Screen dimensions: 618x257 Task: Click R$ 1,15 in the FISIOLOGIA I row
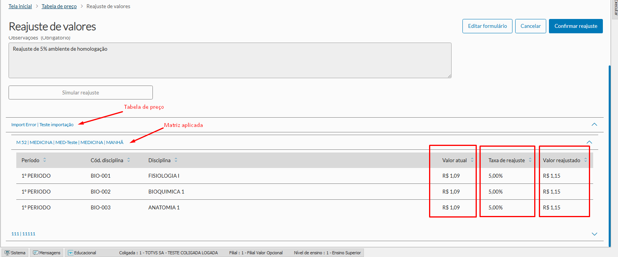pos(551,176)
